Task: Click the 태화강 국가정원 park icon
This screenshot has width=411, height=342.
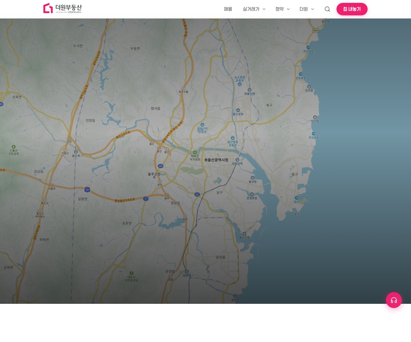Action: pos(195,152)
